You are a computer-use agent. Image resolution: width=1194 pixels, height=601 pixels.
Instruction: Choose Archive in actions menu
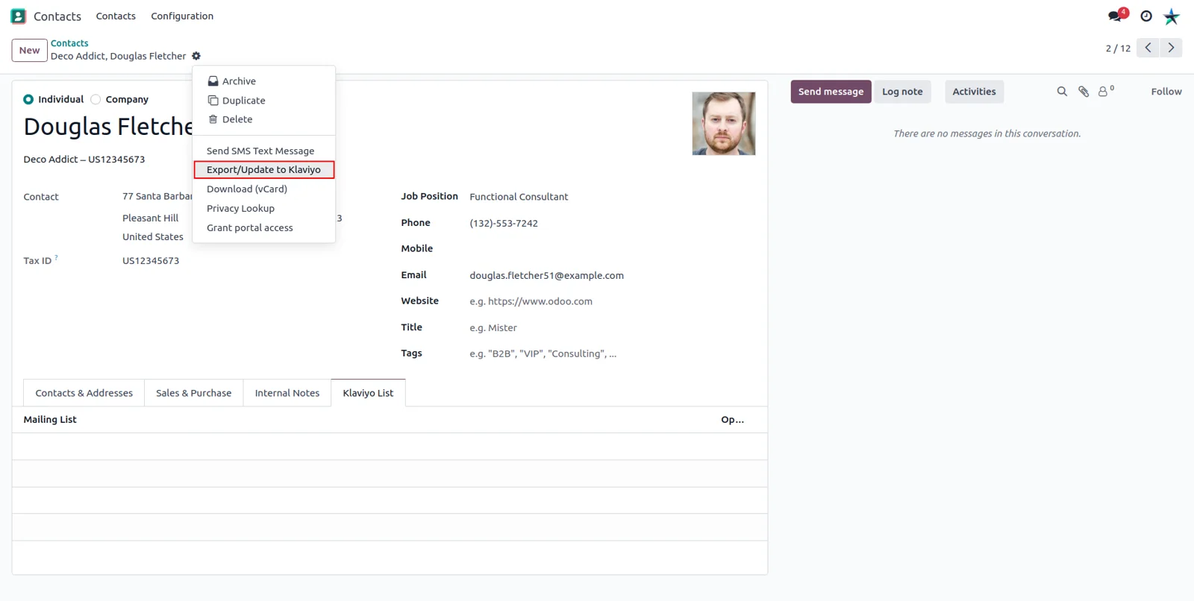[263, 81]
